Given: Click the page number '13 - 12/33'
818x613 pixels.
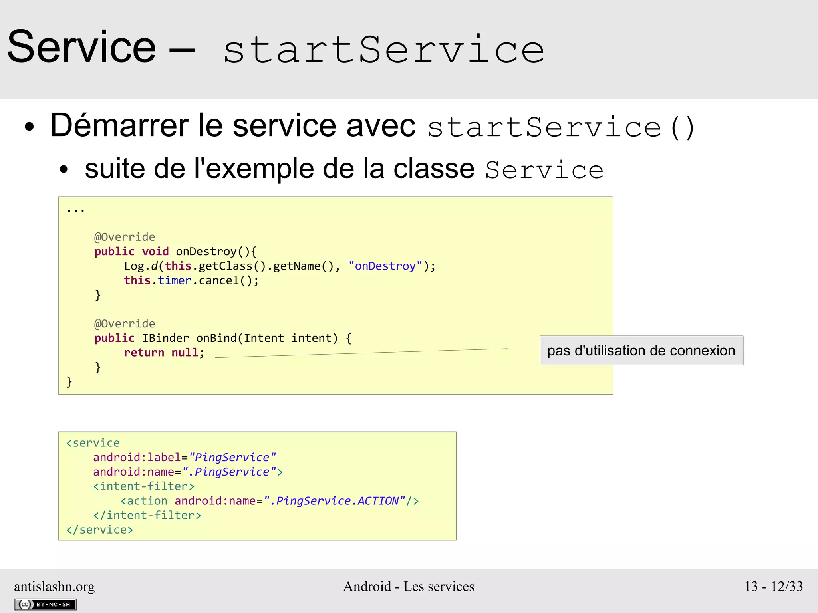Looking at the screenshot, I should pyautogui.click(x=774, y=586).
